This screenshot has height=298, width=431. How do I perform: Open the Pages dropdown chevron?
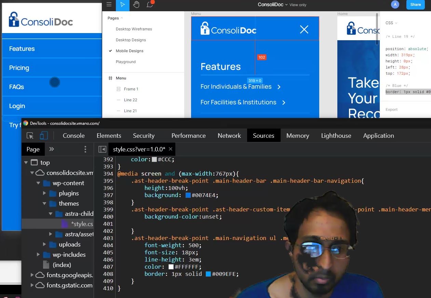click(122, 18)
